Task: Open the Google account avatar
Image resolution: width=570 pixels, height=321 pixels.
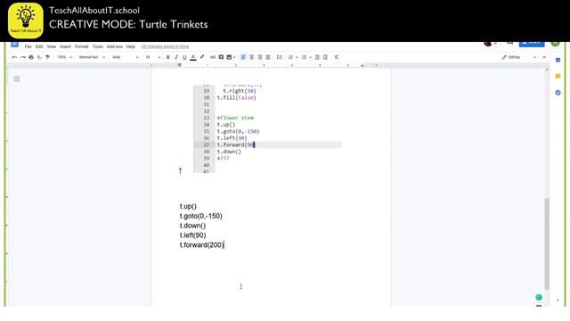Action: [x=556, y=44]
